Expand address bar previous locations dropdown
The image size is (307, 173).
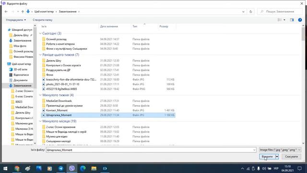tap(243, 12)
